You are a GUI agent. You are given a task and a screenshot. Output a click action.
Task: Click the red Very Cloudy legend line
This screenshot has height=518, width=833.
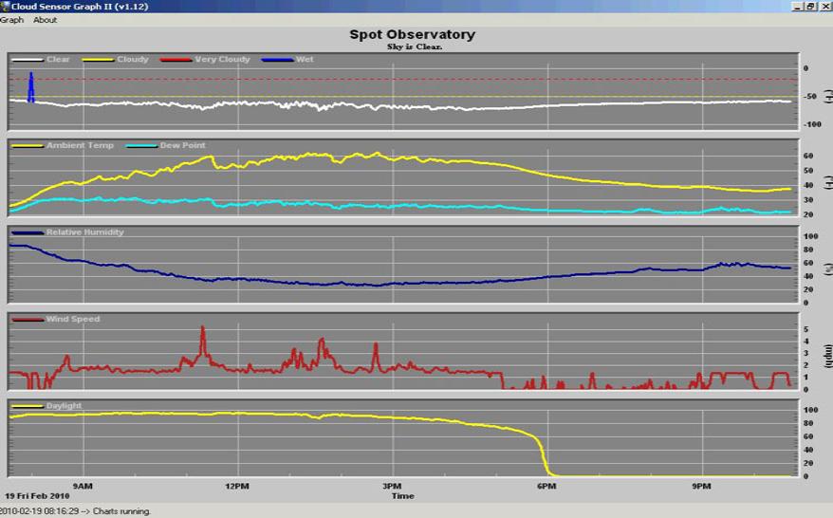(x=176, y=60)
